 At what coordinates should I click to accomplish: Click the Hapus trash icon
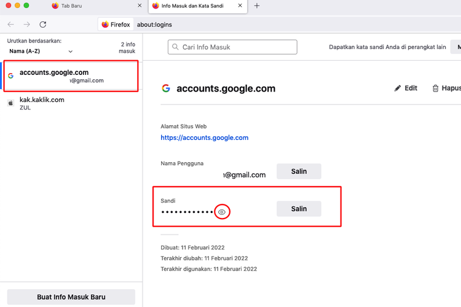click(x=436, y=88)
